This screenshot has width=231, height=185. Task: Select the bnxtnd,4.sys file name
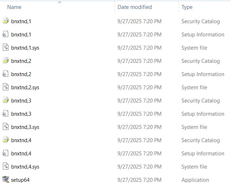[x=25, y=167]
